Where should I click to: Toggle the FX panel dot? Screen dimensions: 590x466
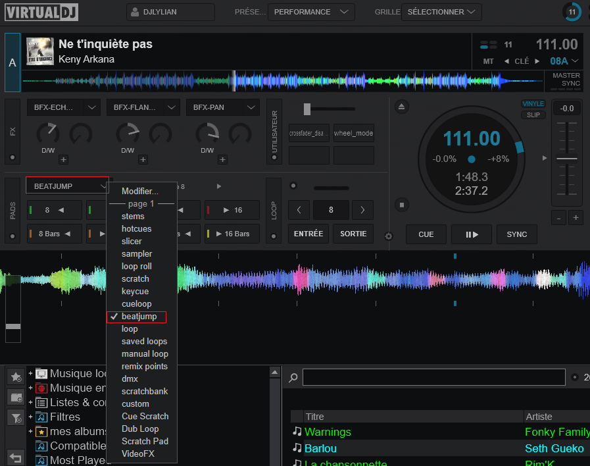tap(12, 157)
